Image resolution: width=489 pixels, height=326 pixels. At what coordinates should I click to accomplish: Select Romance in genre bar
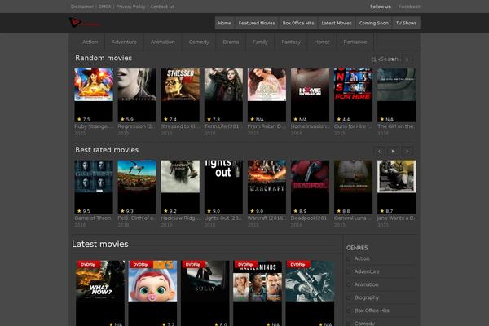coord(355,42)
